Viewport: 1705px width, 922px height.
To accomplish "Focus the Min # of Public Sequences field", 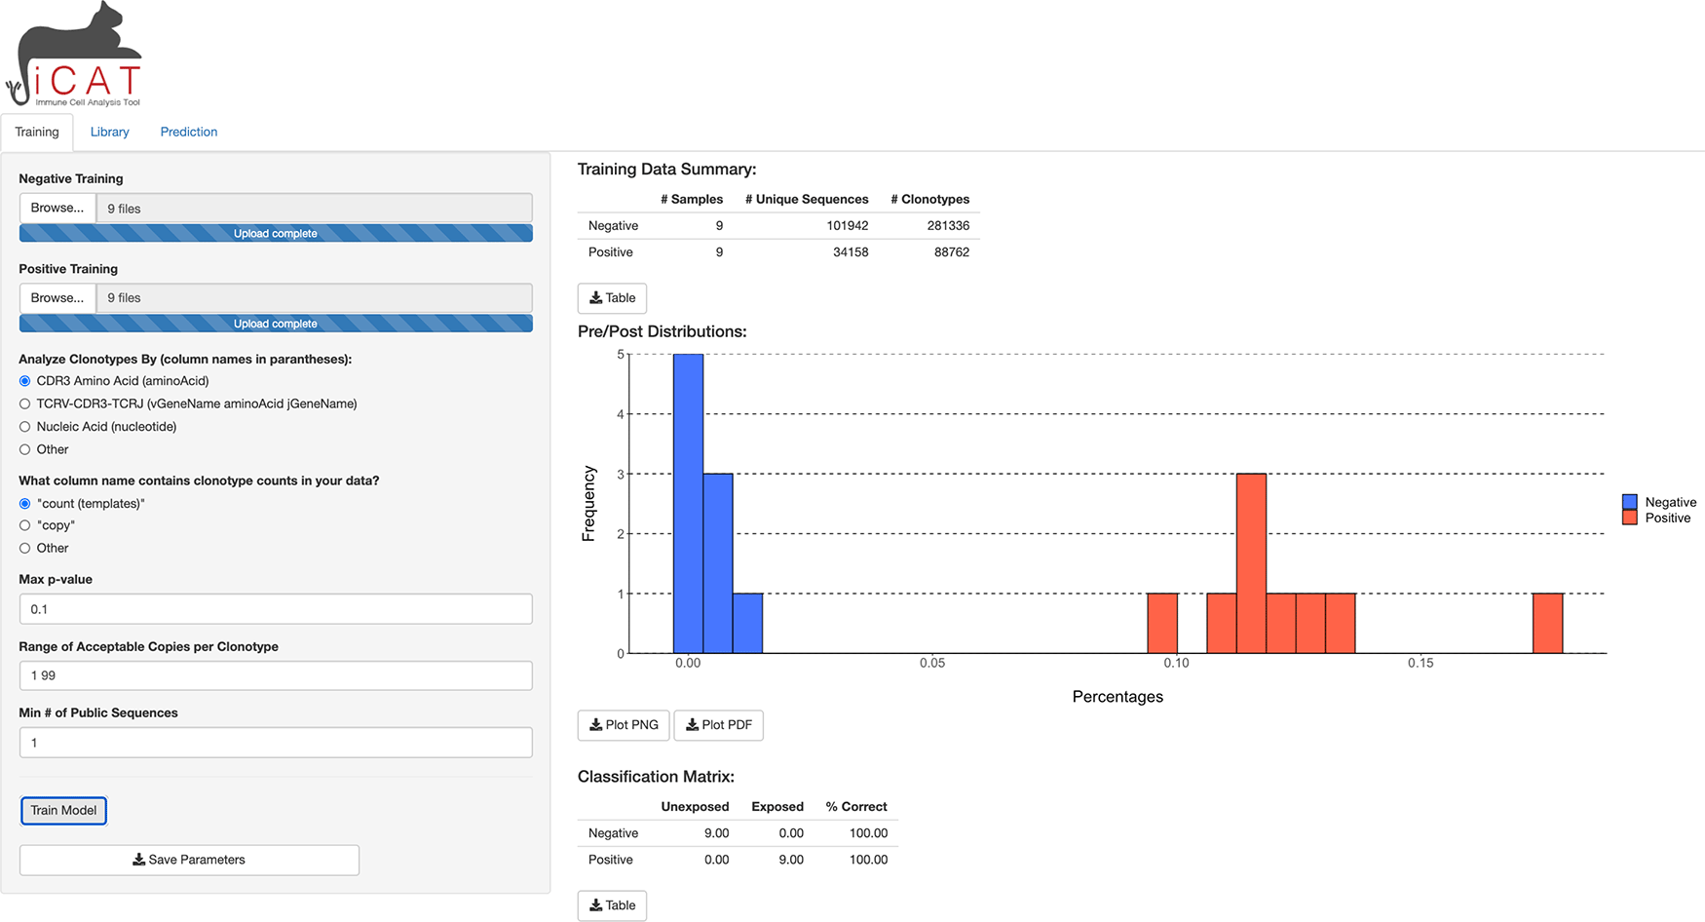I will [276, 743].
